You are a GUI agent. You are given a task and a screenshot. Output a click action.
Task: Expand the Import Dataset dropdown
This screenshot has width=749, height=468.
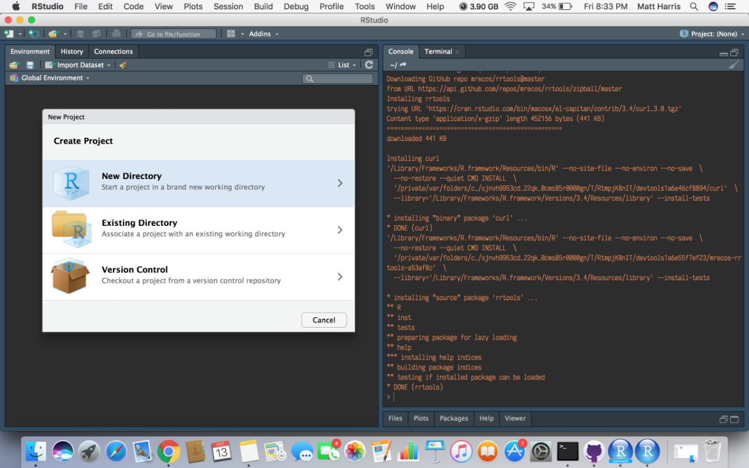tap(77, 65)
